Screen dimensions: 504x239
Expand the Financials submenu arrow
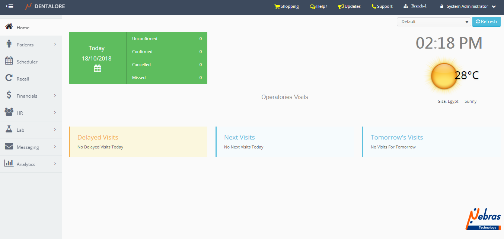pyautogui.click(x=55, y=96)
